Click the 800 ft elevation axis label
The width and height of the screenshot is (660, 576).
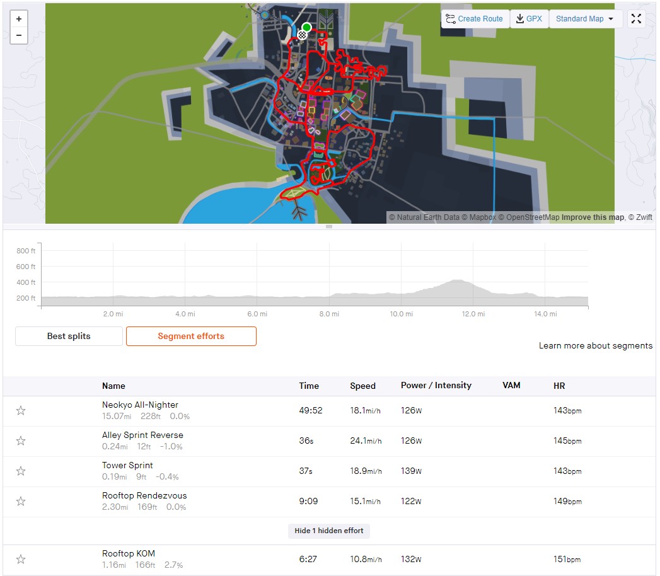[x=26, y=251]
